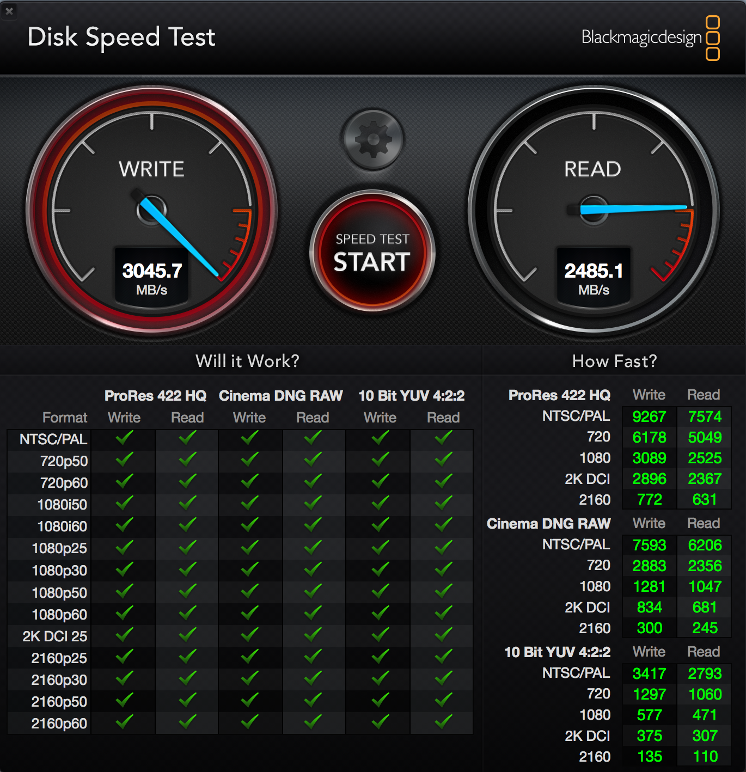Click 2160p25 Cinema DNG RAW write checkmark
Image resolution: width=746 pixels, height=772 pixels.
pyautogui.click(x=249, y=657)
